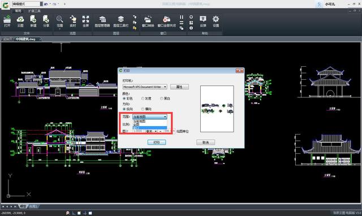
Task: Click the cascade windows icon below tile icons
Action: coord(182,28)
